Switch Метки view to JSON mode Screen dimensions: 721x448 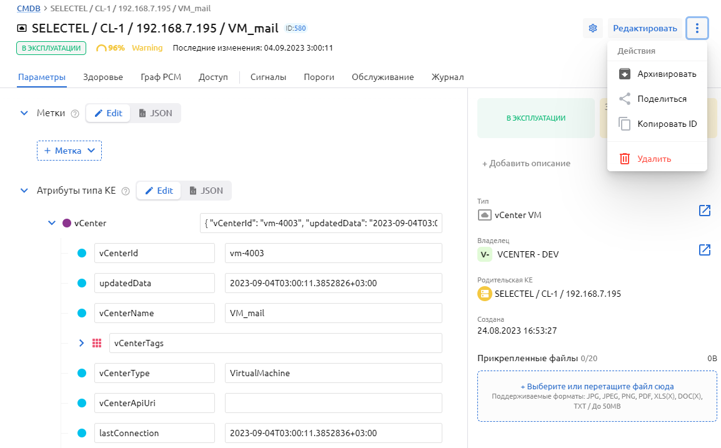pyautogui.click(x=156, y=113)
